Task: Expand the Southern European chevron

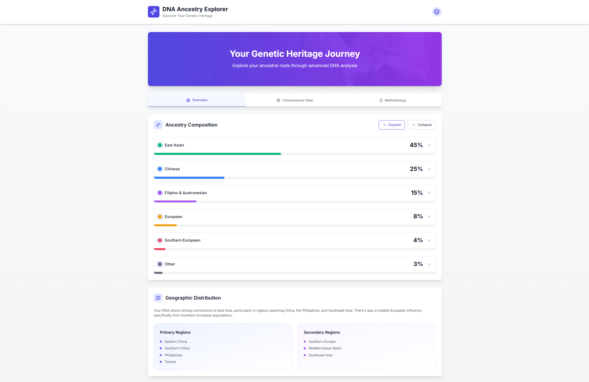Action: click(429, 240)
